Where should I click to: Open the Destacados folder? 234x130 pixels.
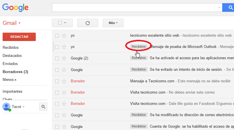tap(12, 55)
